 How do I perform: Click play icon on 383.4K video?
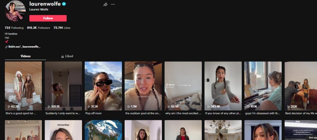(209, 107)
